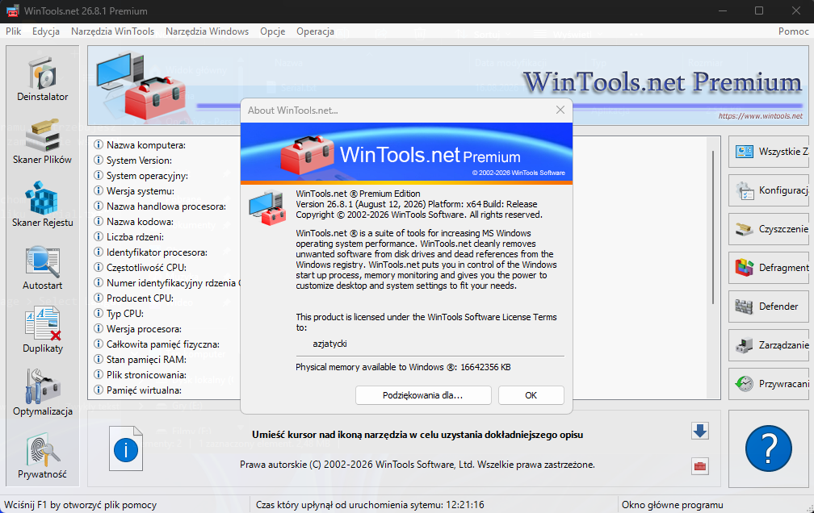Open the Optymalizacja tool

(43, 393)
